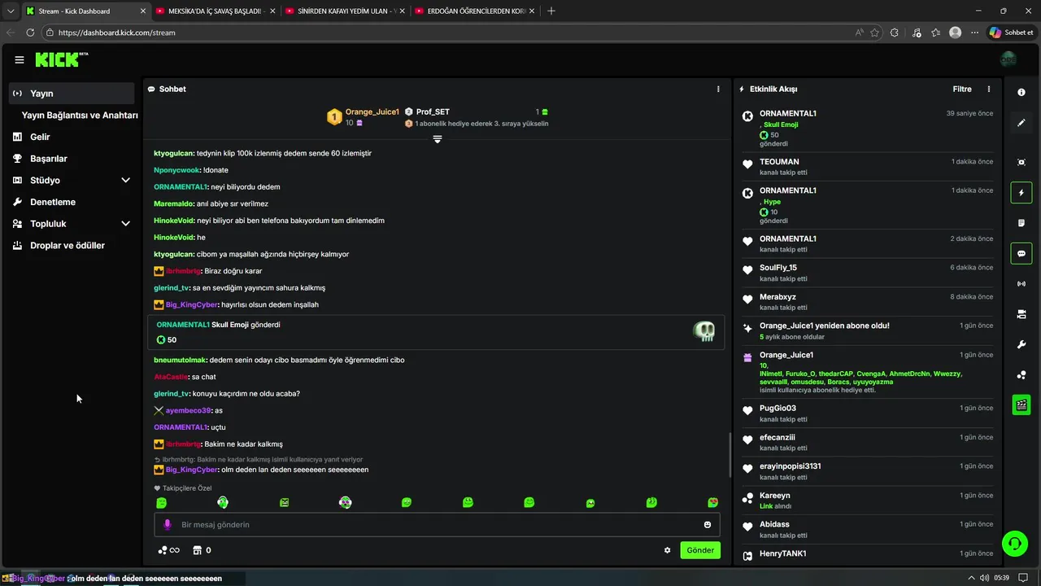Click Orange_Juice1 name in leaderboard
1041x586 pixels.
372,112
